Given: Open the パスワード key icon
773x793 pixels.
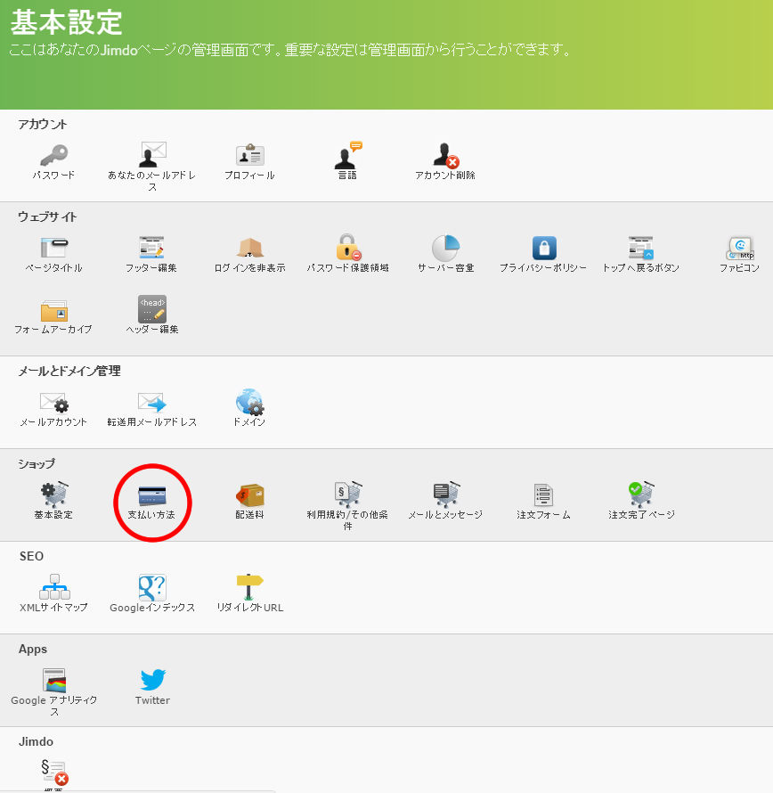Looking at the screenshot, I should point(53,155).
